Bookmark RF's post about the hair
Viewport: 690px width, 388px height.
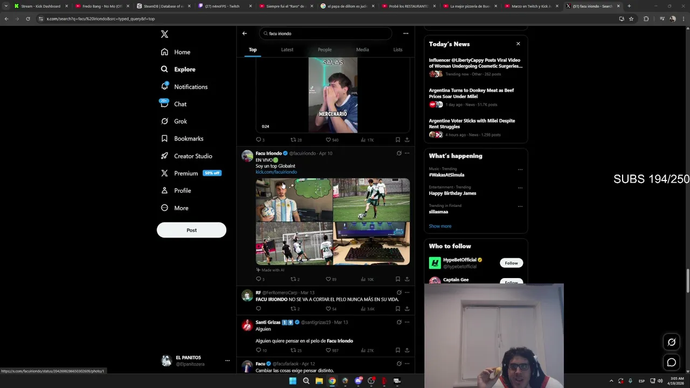(x=398, y=309)
